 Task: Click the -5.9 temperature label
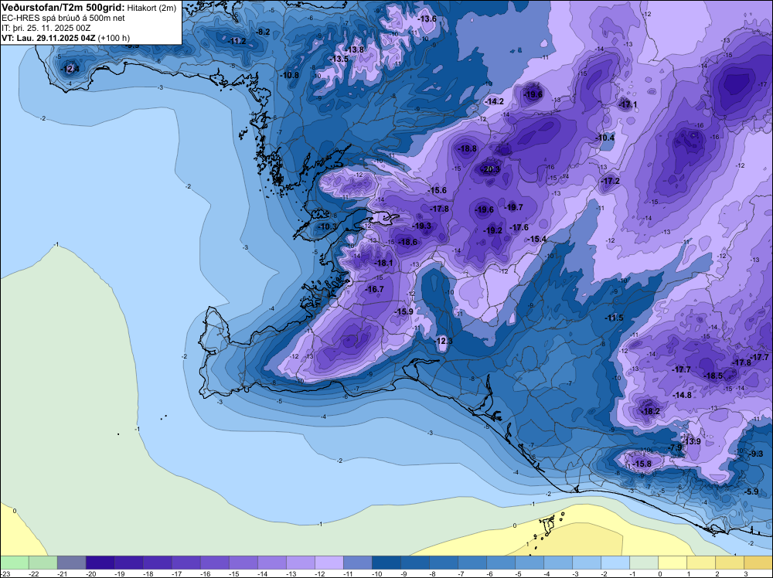[x=751, y=491]
